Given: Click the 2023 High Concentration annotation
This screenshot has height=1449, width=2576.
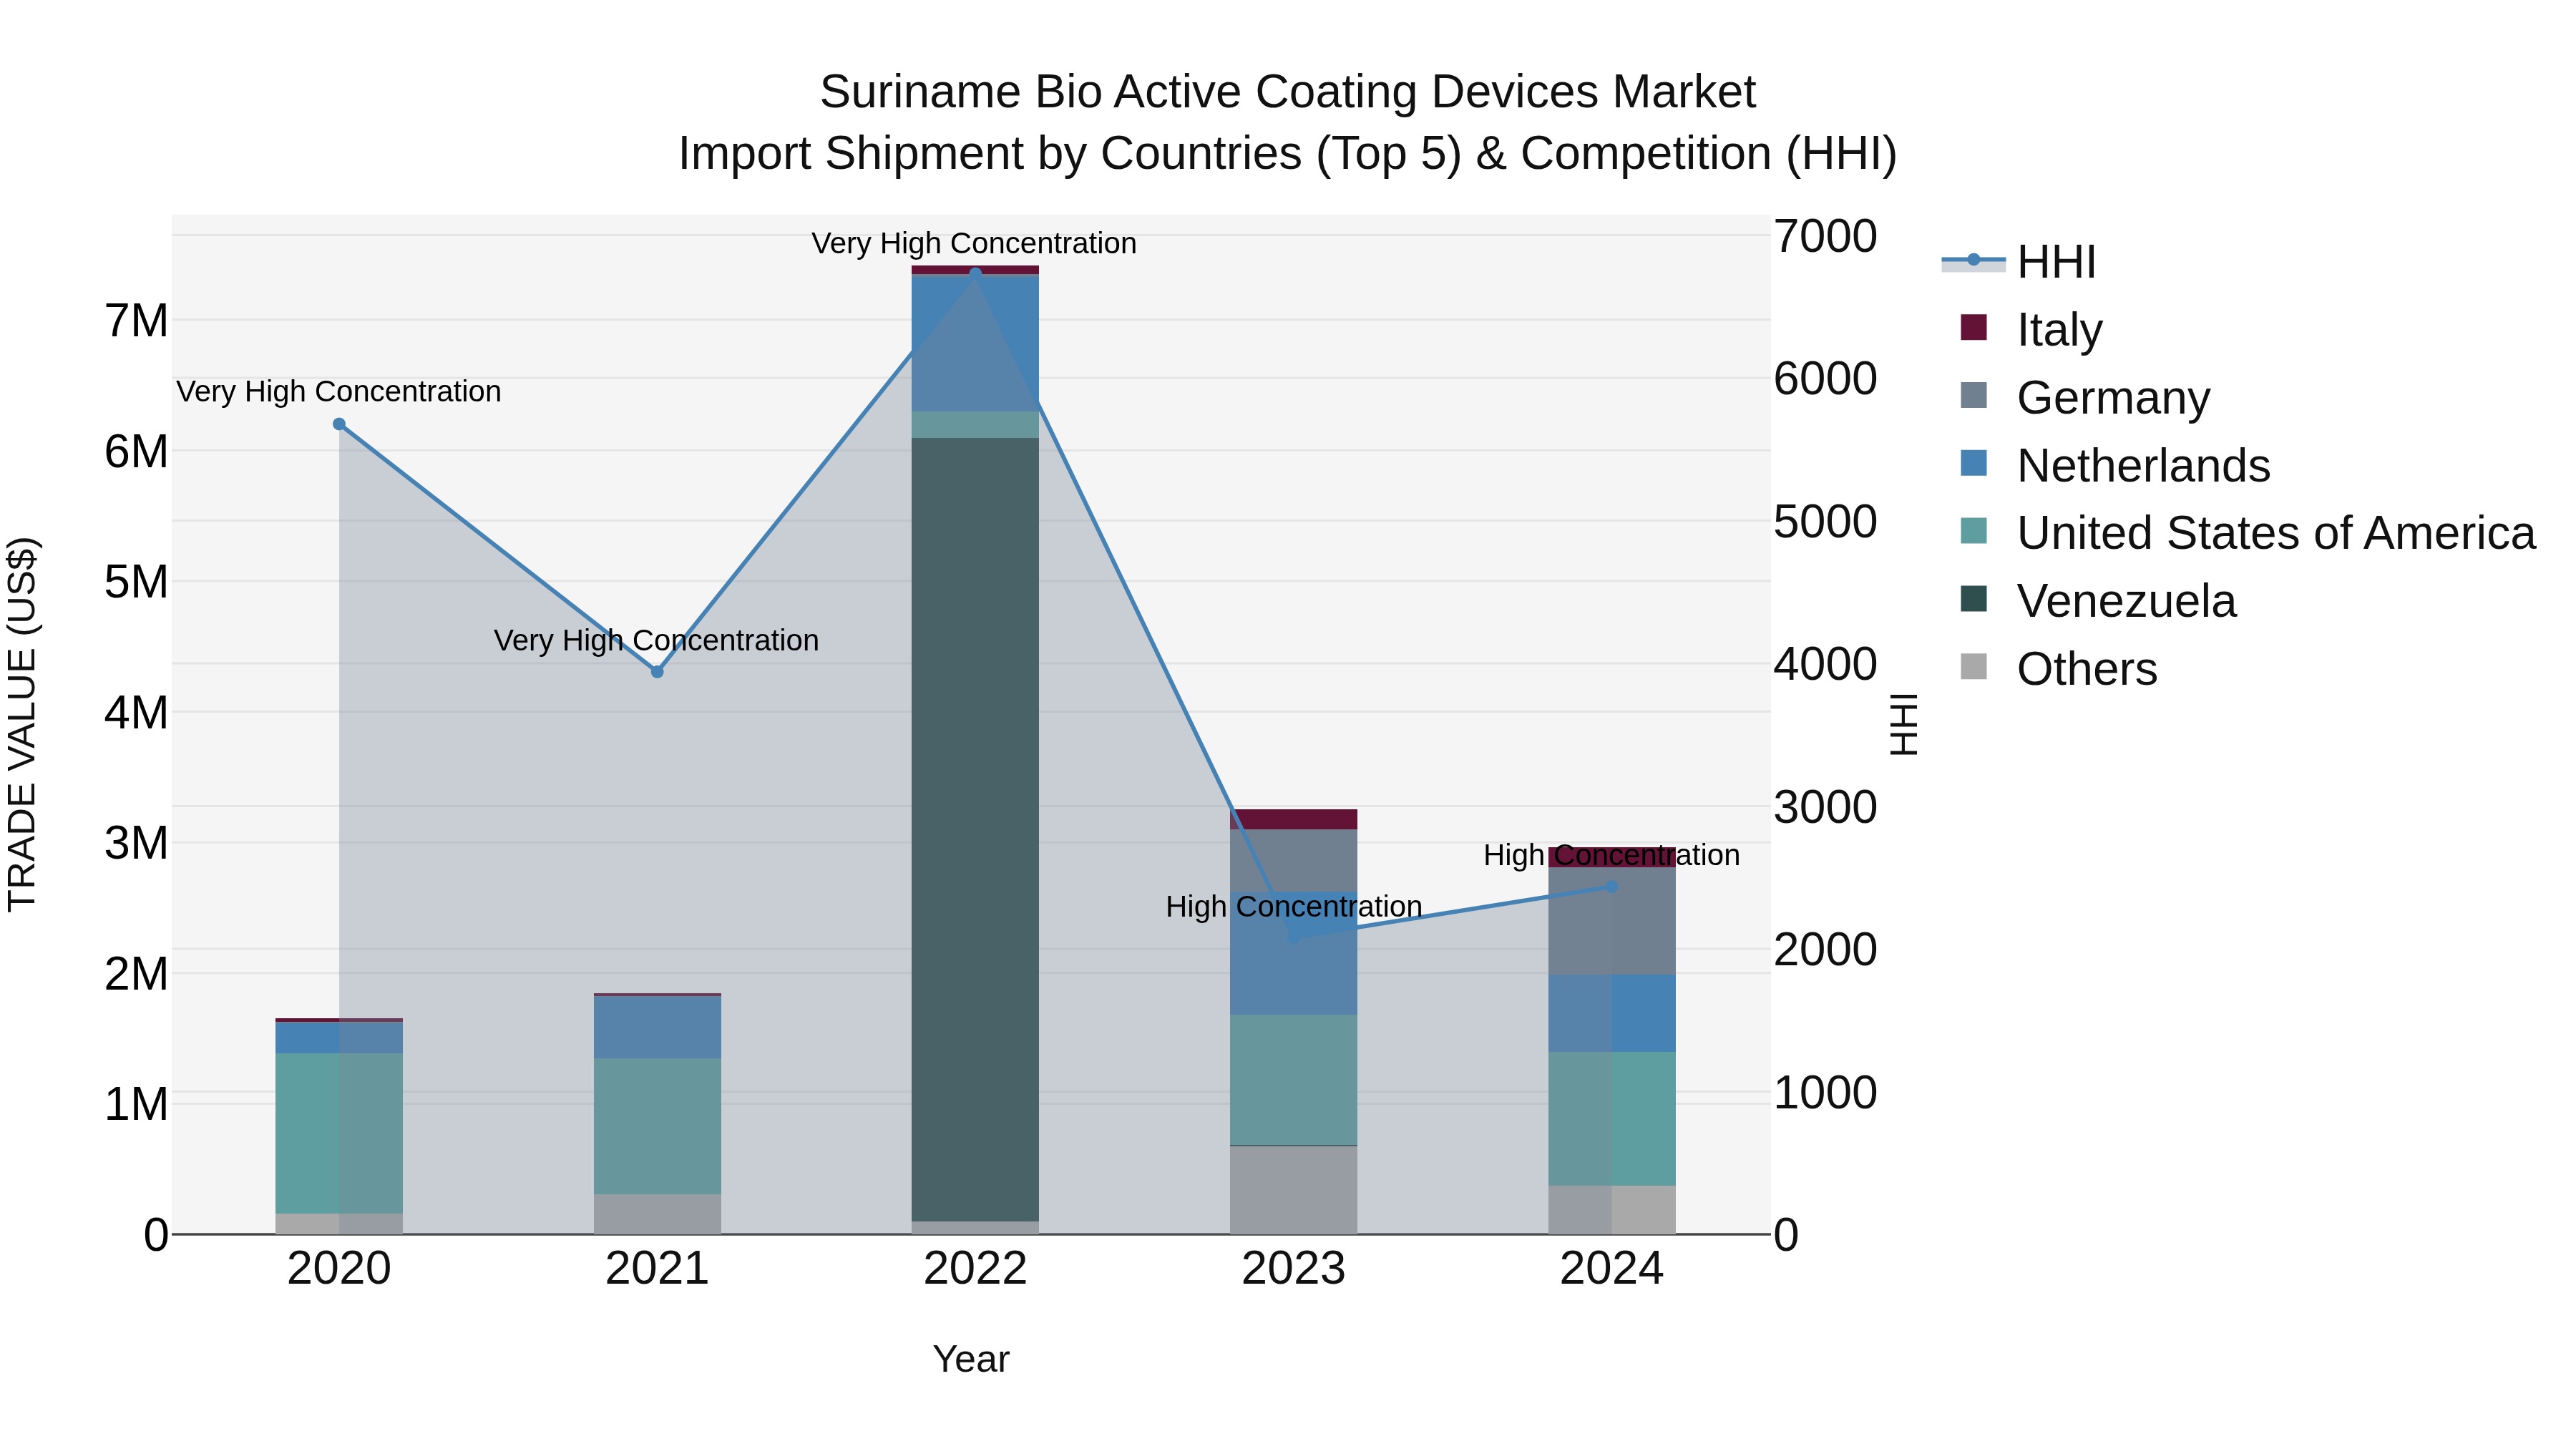Looking at the screenshot, I should click(1294, 907).
